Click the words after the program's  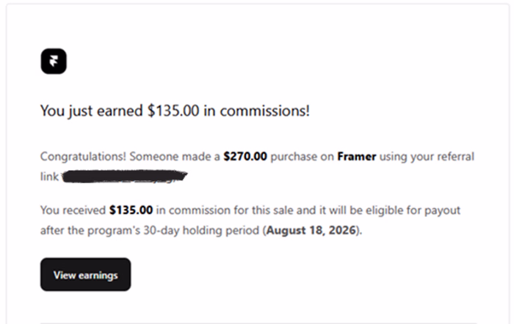coord(90,230)
